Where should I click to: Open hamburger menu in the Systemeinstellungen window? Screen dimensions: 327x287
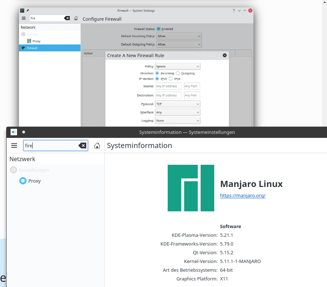click(14, 146)
